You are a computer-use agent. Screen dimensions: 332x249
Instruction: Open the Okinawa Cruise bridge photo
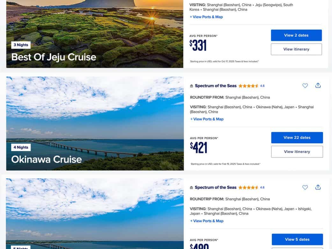pyautogui.click(x=95, y=123)
